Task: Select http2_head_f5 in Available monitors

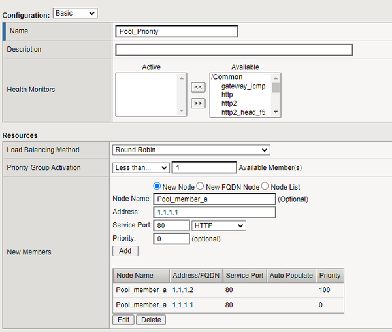Action: click(243, 112)
